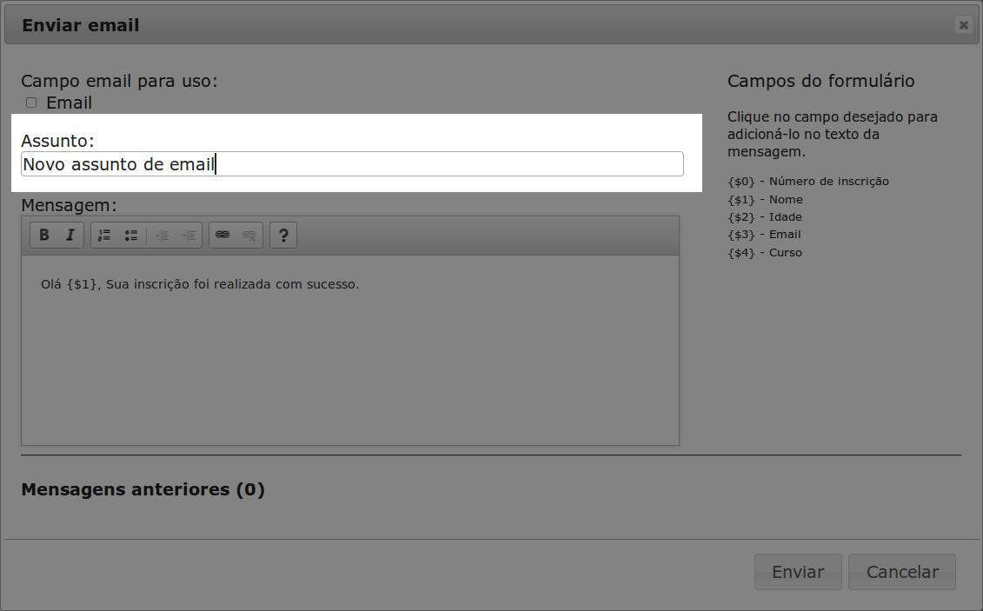Viewport: 983px width, 611px height.
Task: Click the decrease indent icon
Action: 162,236
